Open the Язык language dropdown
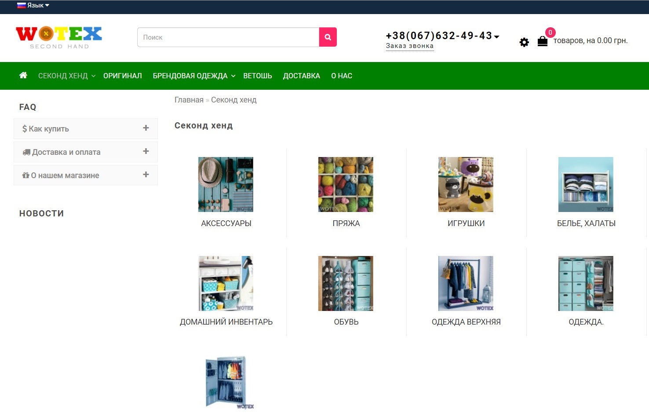The height and width of the screenshot is (413, 649). 34,5
